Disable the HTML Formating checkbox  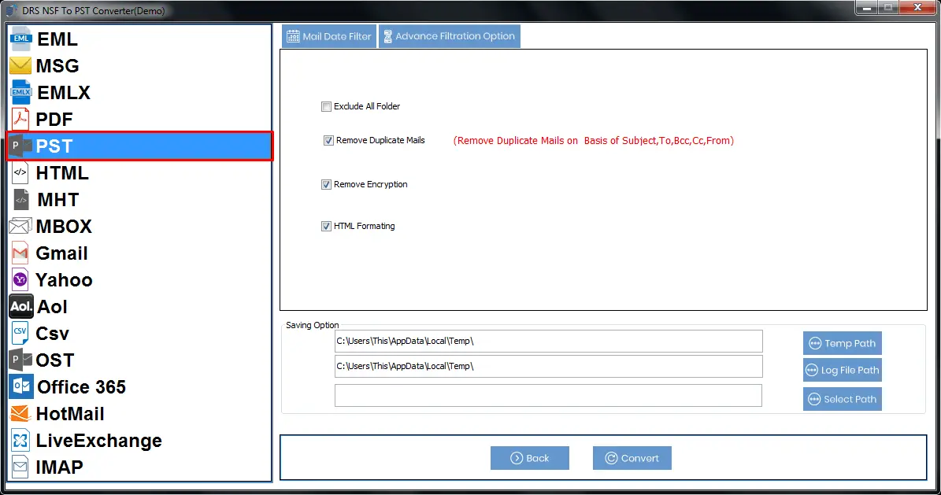click(326, 226)
